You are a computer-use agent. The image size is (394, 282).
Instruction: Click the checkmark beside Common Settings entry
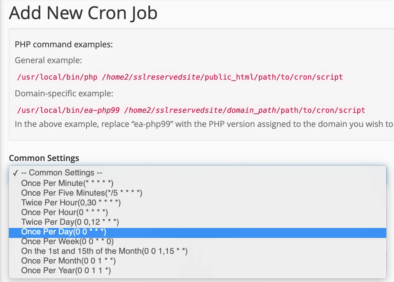pos(15,173)
